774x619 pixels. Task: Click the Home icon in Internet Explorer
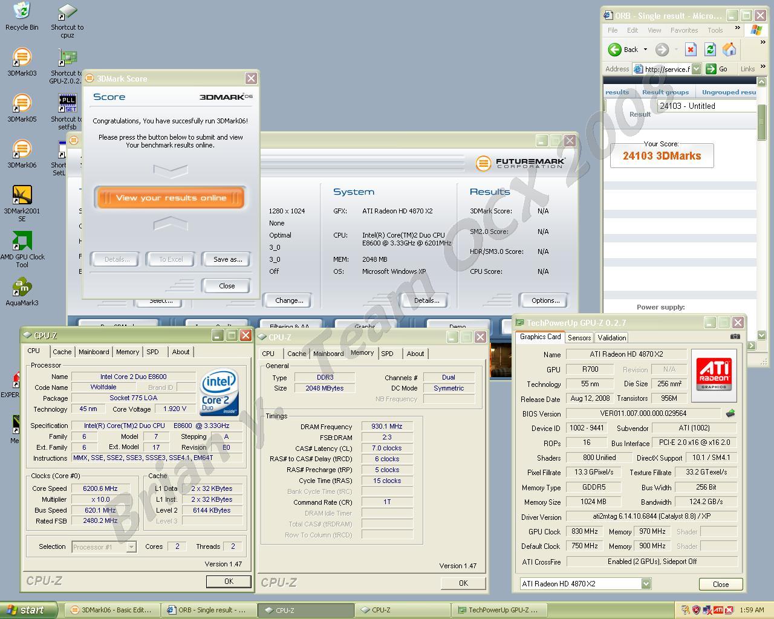(x=729, y=50)
